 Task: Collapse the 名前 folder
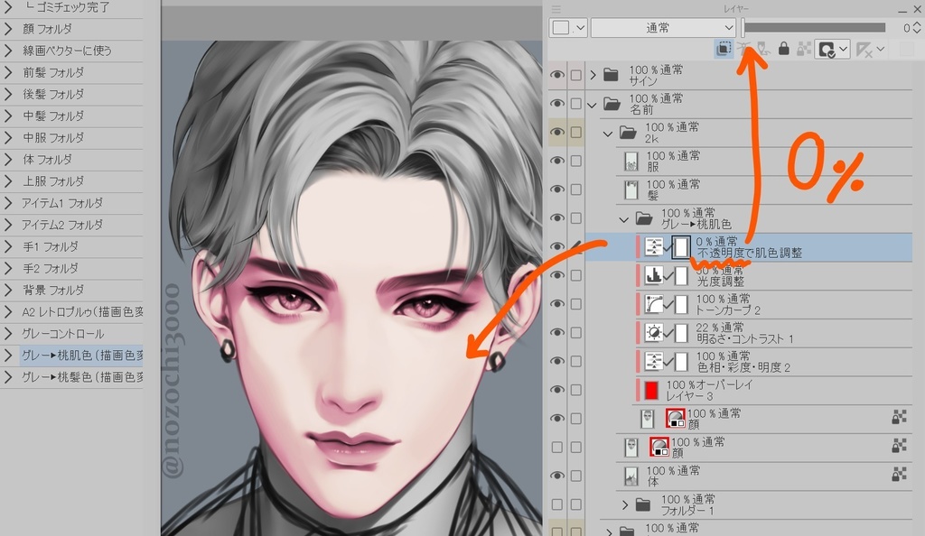pyautogui.click(x=593, y=106)
